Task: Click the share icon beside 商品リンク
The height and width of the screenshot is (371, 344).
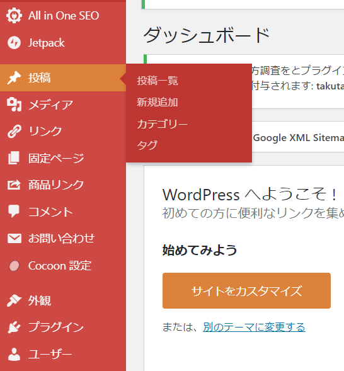Action: tap(14, 185)
